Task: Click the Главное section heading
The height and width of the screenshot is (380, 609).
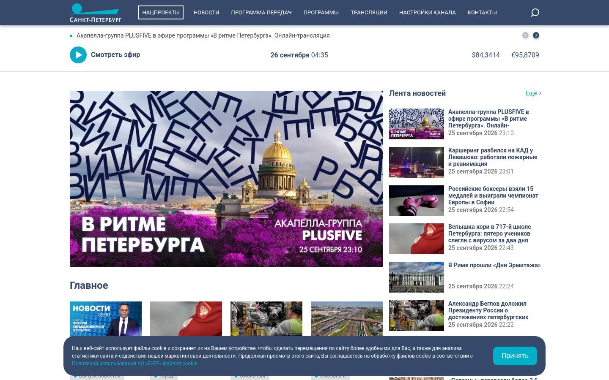Action: pyautogui.click(x=89, y=285)
